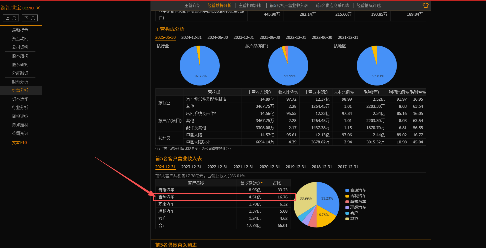The width and height of the screenshot is (486, 248).
Task: Select customer table year 2022-12-31
Action: pyautogui.click(x=218, y=167)
